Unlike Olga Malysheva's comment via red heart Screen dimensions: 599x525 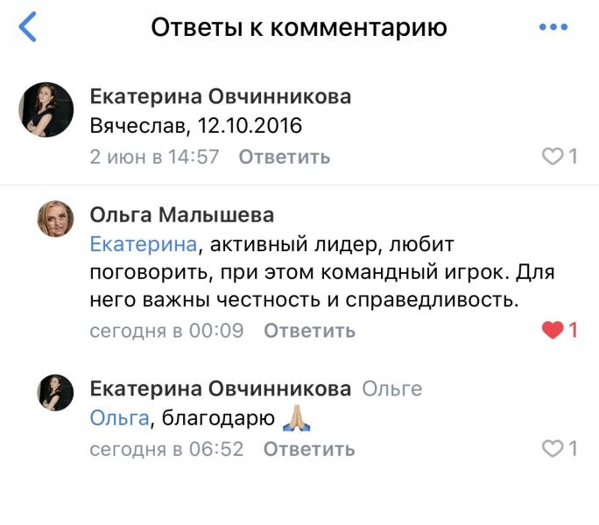click(553, 330)
